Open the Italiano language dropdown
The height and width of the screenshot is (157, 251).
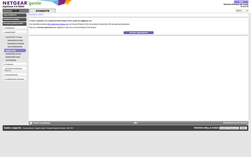coord(242,11)
